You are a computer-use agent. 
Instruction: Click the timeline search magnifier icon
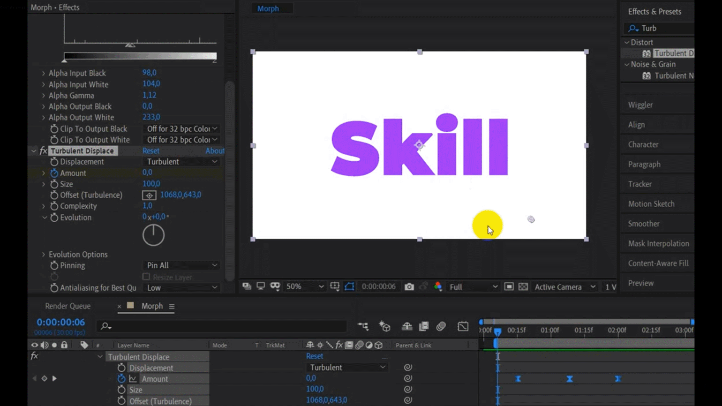click(x=106, y=326)
